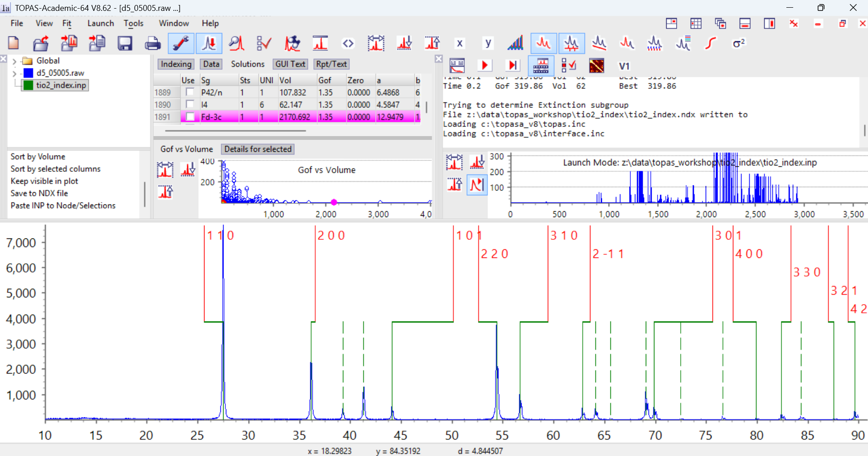The width and height of the screenshot is (868, 456).
Task: Switch to the GUI Text tab
Action: pos(290,64)
